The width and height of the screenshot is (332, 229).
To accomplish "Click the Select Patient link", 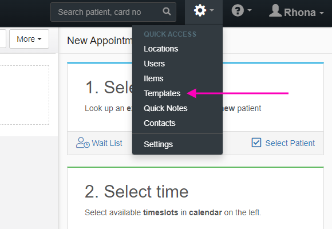I will pos(290,143).
